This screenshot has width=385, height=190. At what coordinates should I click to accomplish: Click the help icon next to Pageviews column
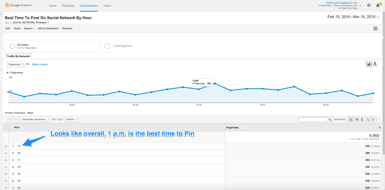(x=241, y=128)
